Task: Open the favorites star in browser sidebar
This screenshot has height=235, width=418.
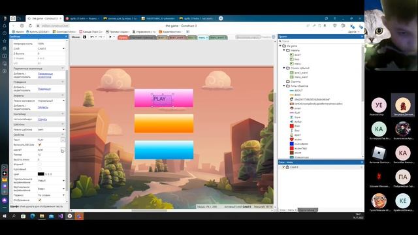Action: [5, 40]
